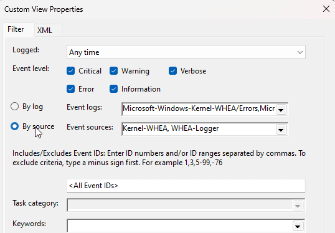Screen dimensions: 335x233
Task: Open the Keywords dropdown arrow
Action: [x=298, y=226]
